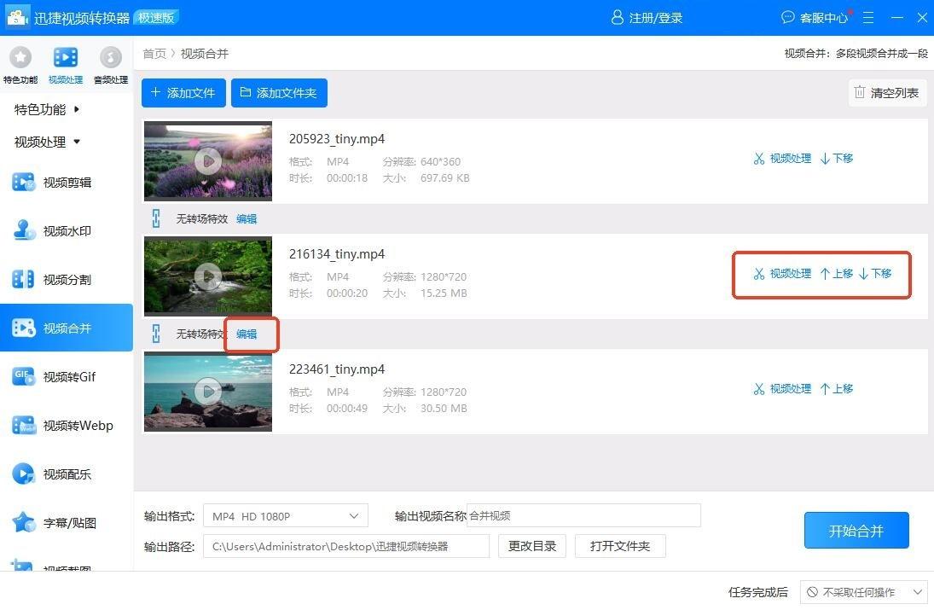Collapse the 视频处理 section

[x=47, y=142]
